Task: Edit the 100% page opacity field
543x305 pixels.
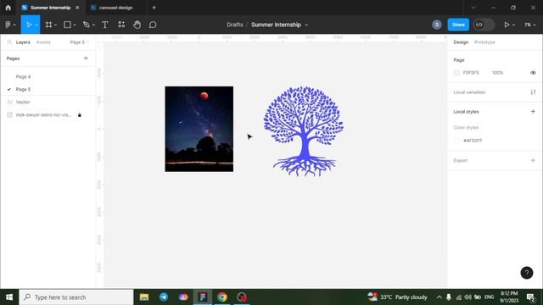Action: coord(498,73)
